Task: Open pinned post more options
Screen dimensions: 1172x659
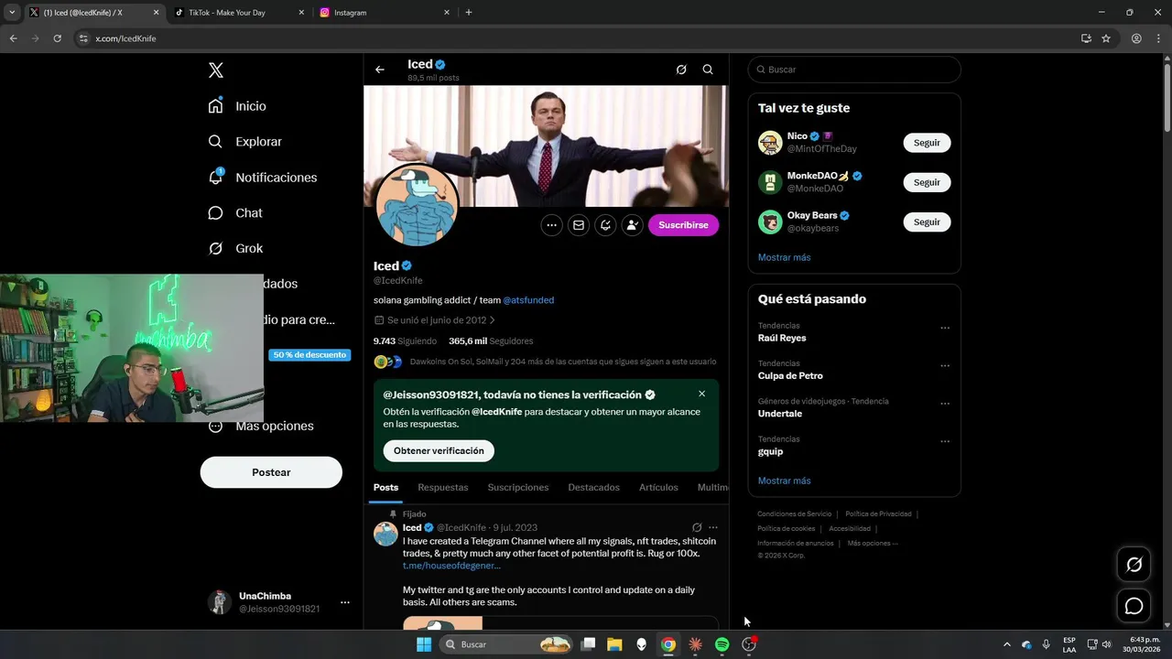Action: [713, 528]
